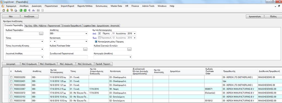Click the printer icon in the toolbar
282x103 pixels.
[16, 10]
